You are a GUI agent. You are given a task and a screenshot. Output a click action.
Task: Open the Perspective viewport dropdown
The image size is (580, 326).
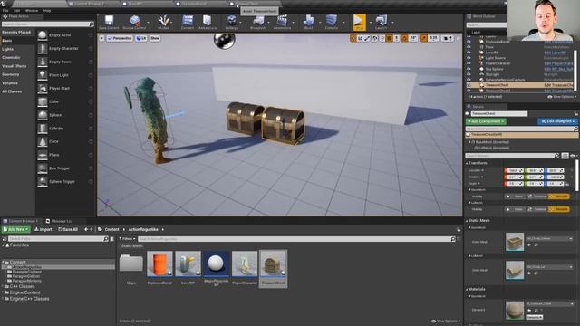(120, 38)
